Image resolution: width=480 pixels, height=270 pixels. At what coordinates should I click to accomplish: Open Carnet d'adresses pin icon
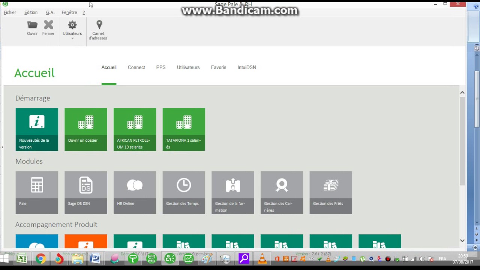(x=99, y=25)
